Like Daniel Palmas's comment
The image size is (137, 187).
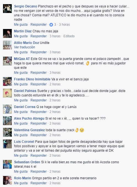[21, 100]
